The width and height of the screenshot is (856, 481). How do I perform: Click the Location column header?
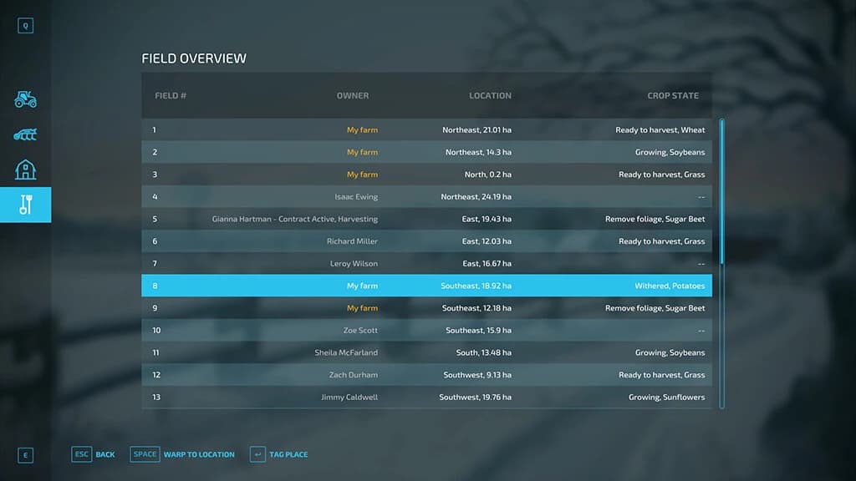490,95
